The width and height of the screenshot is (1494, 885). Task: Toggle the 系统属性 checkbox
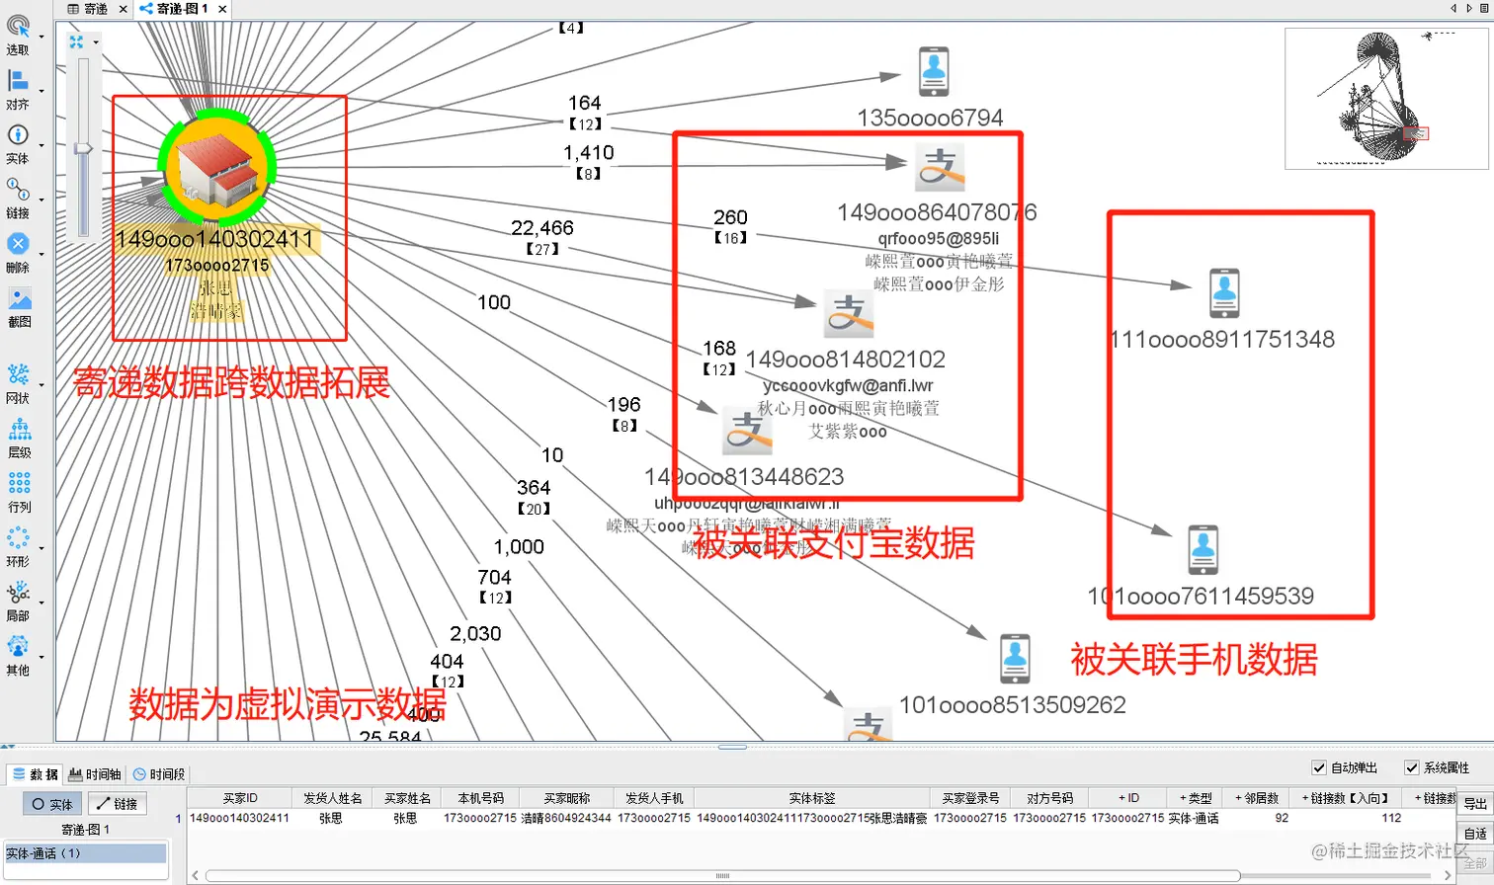point(1412,767)
